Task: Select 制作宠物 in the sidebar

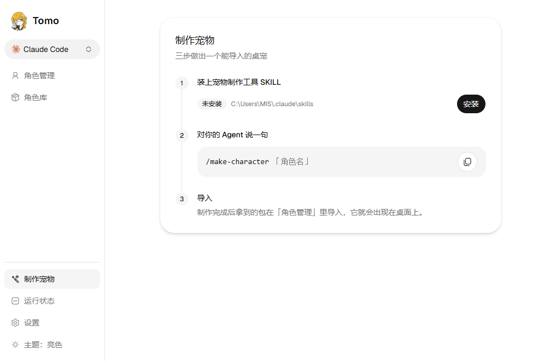Action: pyautogui.click(x=52, y=279)
